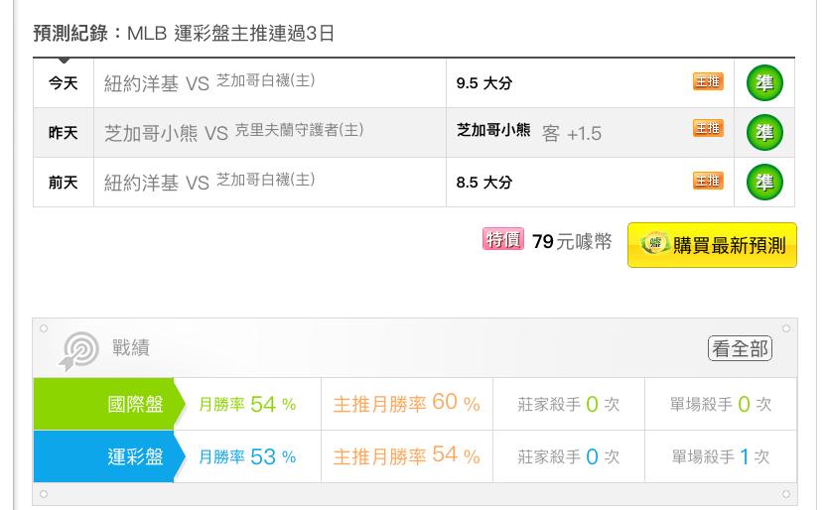Click orange 主推 tag for 9.5 大分
This screenshot has width=827, height=510.
coord(708,81)
